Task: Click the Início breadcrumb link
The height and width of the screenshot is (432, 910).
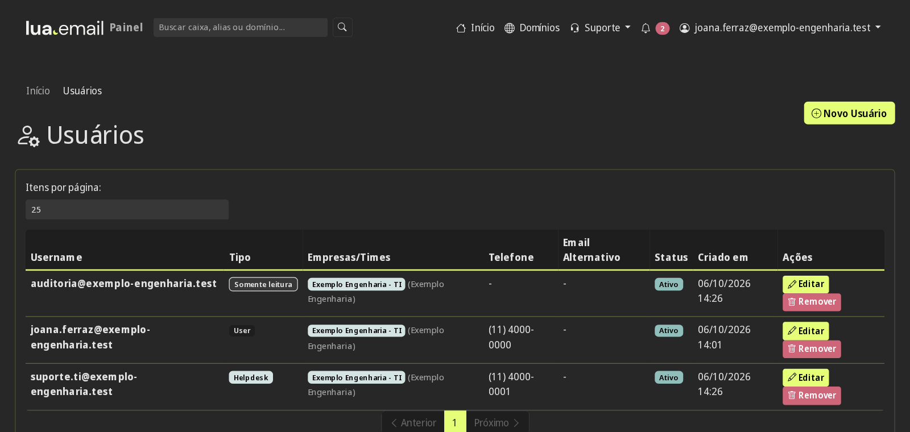Action: 38,91
